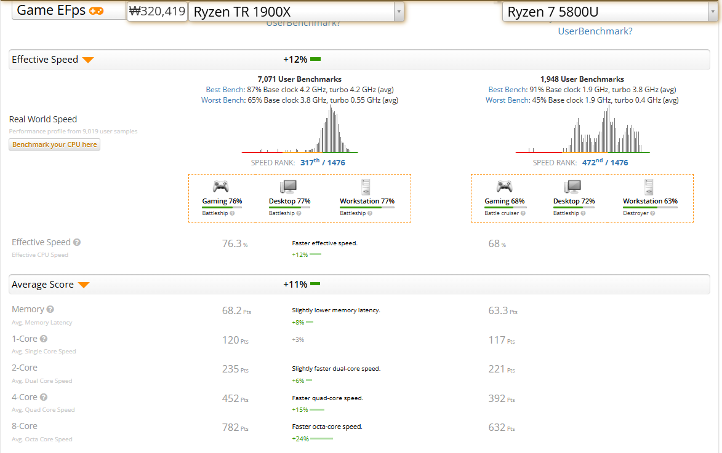This screenshot has height=453, width=722.
Task: Open Ryzen 7 5800U Worst Bench link
Action: tap(507, 100)
